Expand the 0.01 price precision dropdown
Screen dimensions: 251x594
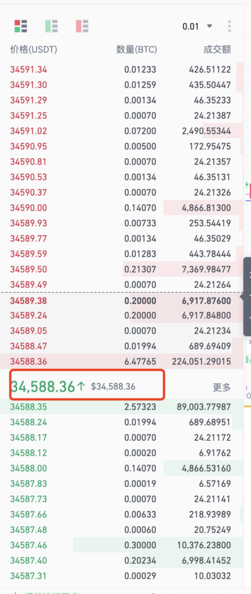point(197,27)
